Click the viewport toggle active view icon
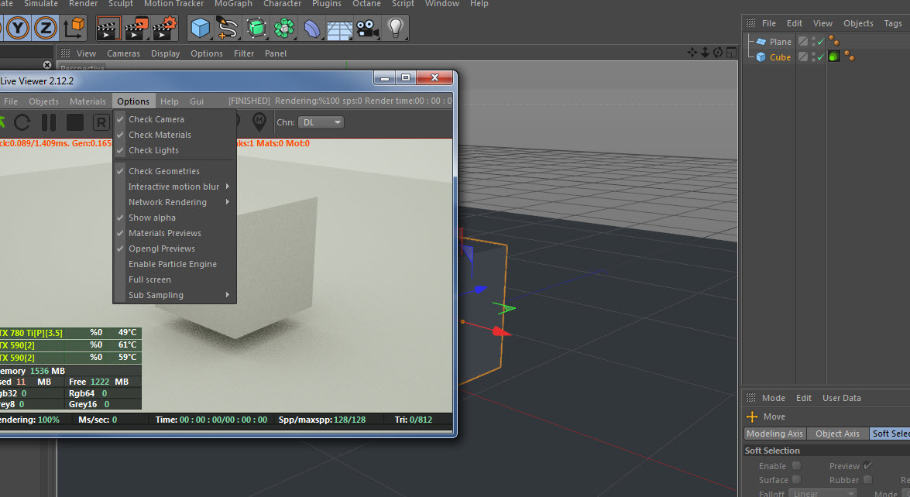The width and height of the screenshot is (910, 497). tap(731, 53)
